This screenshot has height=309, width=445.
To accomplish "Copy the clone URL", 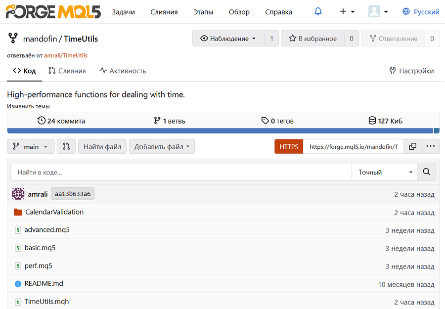I will tap(413, 147).
